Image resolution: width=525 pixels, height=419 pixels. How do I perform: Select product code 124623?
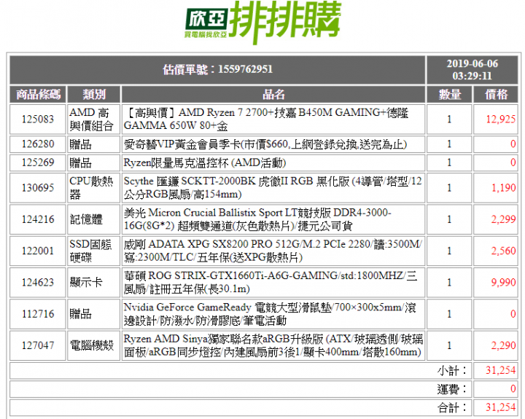(x=37, y=282)
